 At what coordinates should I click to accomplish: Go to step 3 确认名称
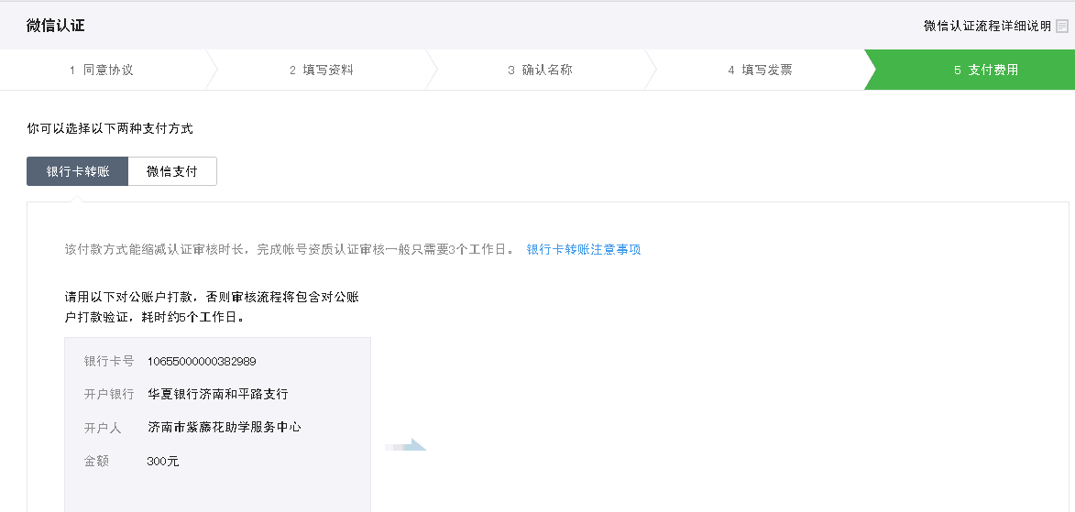click(541, 70)
